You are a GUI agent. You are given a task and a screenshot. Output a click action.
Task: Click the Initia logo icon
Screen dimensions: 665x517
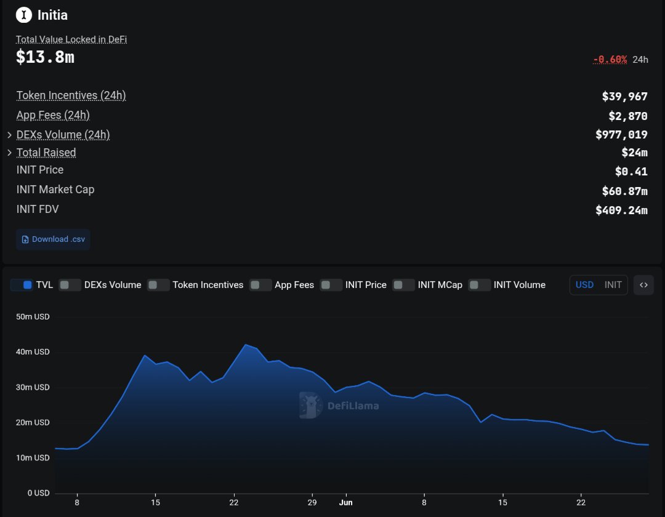pyautogui.click(x=24, y=15)
